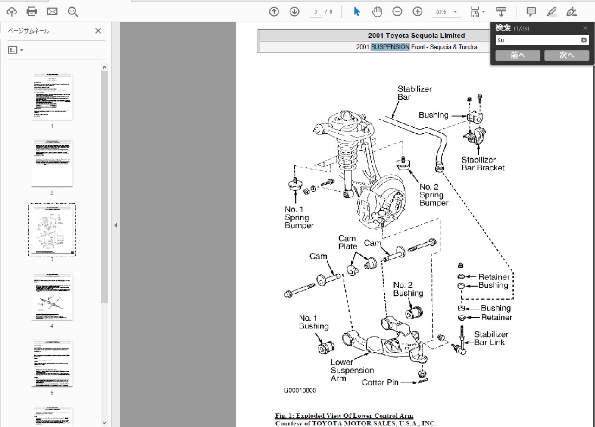
Task: Select page 5 thumbnail
Action: 52,364
